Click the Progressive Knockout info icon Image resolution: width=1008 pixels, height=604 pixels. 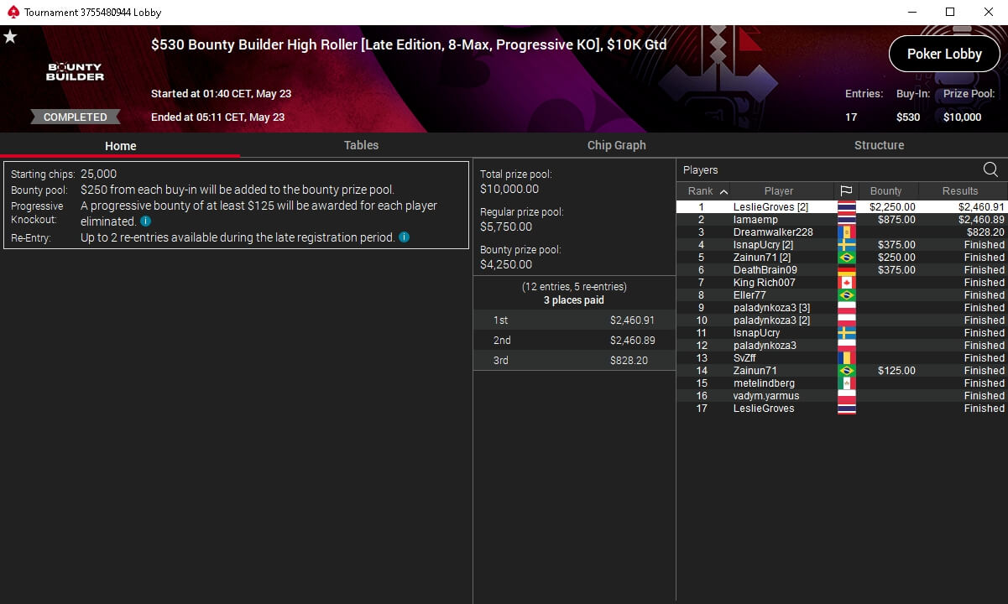(x=145, y=221)
